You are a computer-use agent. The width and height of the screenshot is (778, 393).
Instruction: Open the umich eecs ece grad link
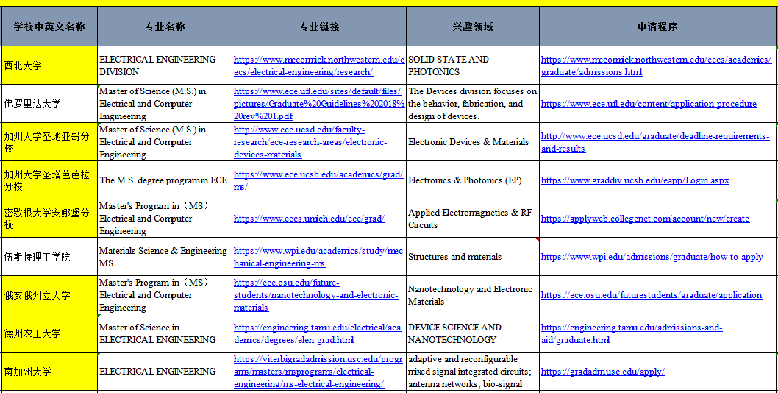click(309, 219)
